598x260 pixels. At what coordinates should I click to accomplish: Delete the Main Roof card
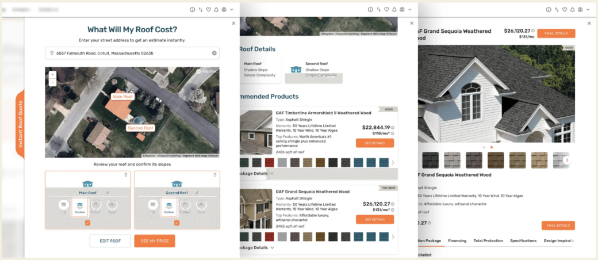tap(126, 175)
